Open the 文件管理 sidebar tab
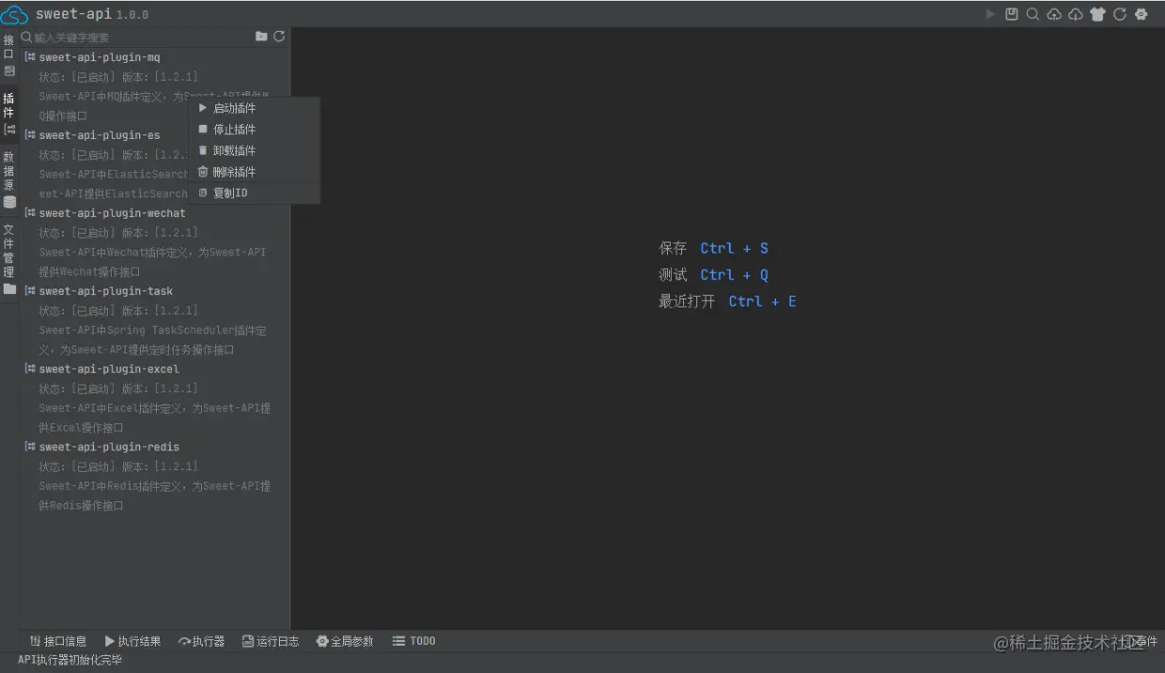 [x=9, y=258]
